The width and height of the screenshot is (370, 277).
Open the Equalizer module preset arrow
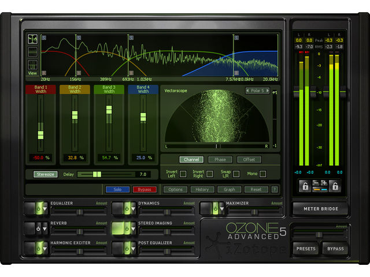(x=45, y=209)
